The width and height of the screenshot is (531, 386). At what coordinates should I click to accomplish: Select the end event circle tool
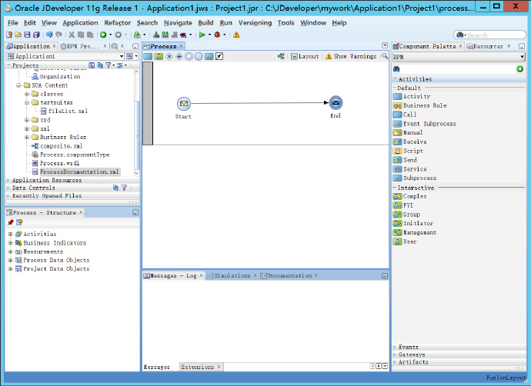[199, 56]
